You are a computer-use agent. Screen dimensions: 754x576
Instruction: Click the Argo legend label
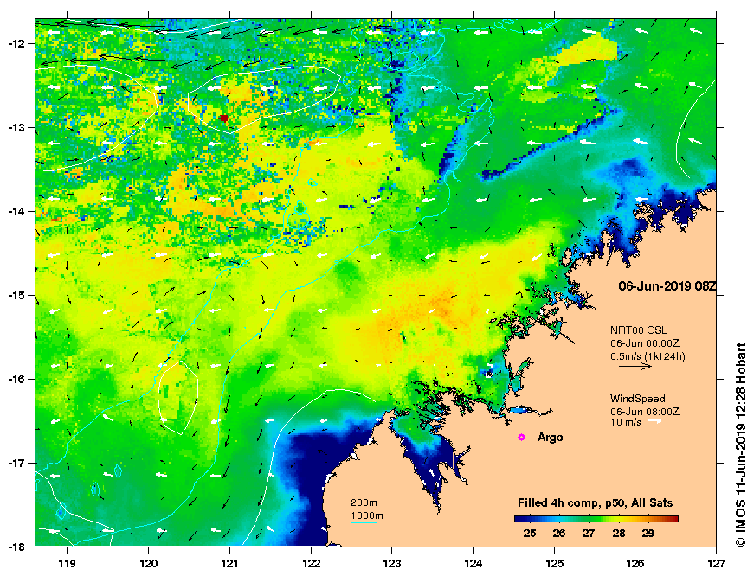point(550,438)
